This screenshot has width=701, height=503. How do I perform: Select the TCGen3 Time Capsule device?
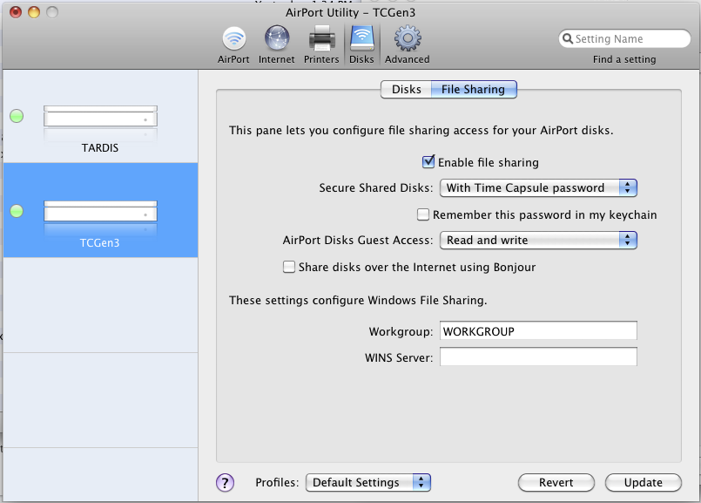point(101,210)
